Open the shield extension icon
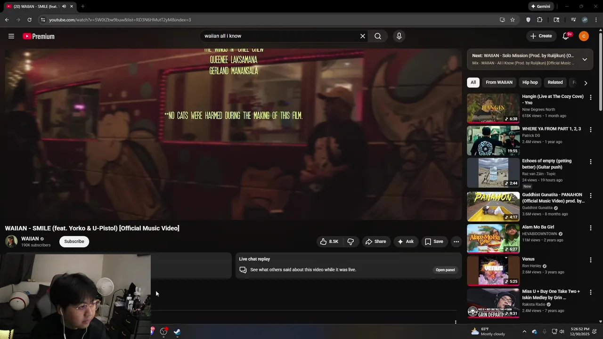Image resolution: width=603 pixels, height=339 pixels. pyautogui.click(x=528, y=20)
